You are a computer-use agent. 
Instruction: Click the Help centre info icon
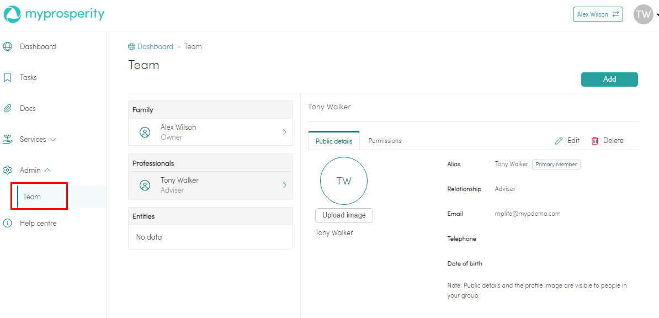[8, 224]
